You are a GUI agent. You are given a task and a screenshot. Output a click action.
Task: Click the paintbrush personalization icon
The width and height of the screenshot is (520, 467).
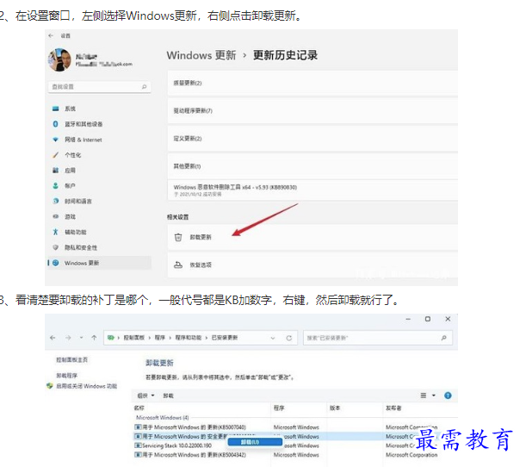tap(55, 155)
